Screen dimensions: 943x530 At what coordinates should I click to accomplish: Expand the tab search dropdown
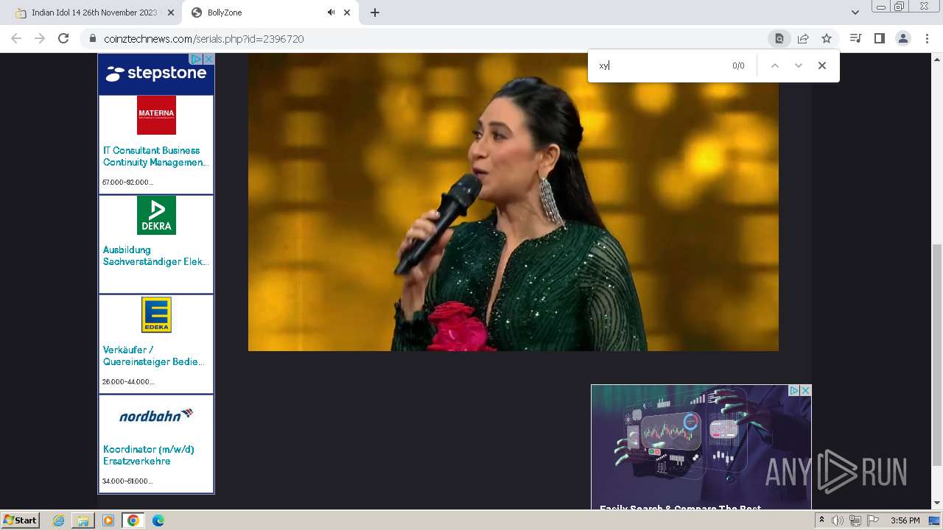click(x=855, y=13)
